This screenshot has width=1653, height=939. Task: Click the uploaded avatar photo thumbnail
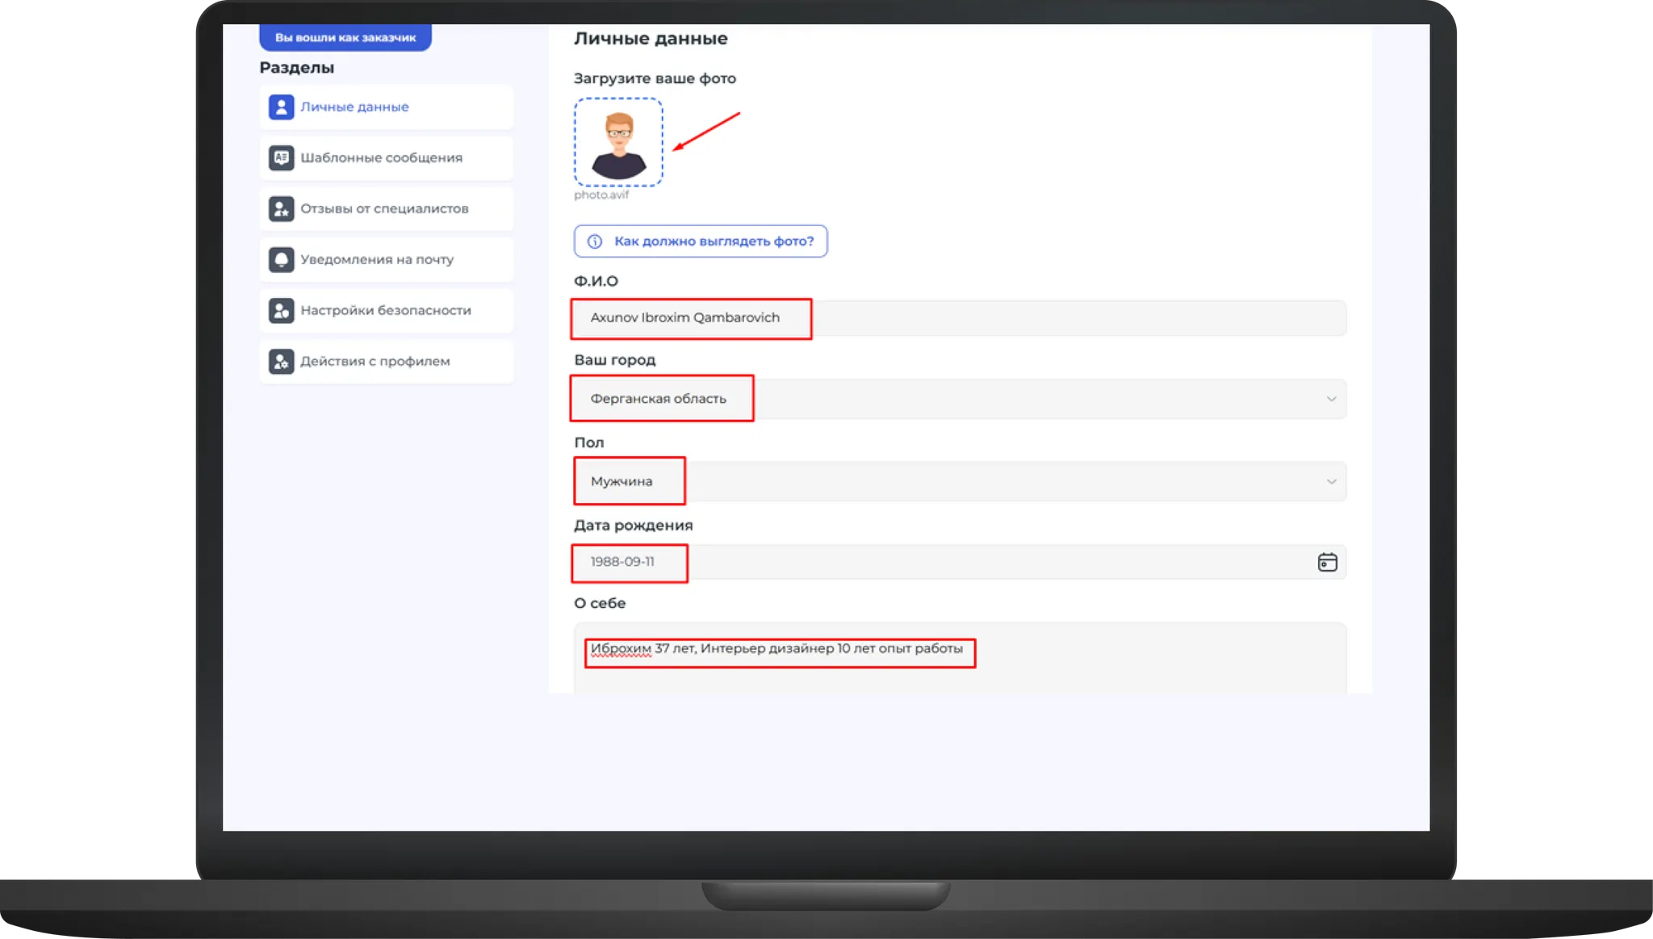point(618,143)
